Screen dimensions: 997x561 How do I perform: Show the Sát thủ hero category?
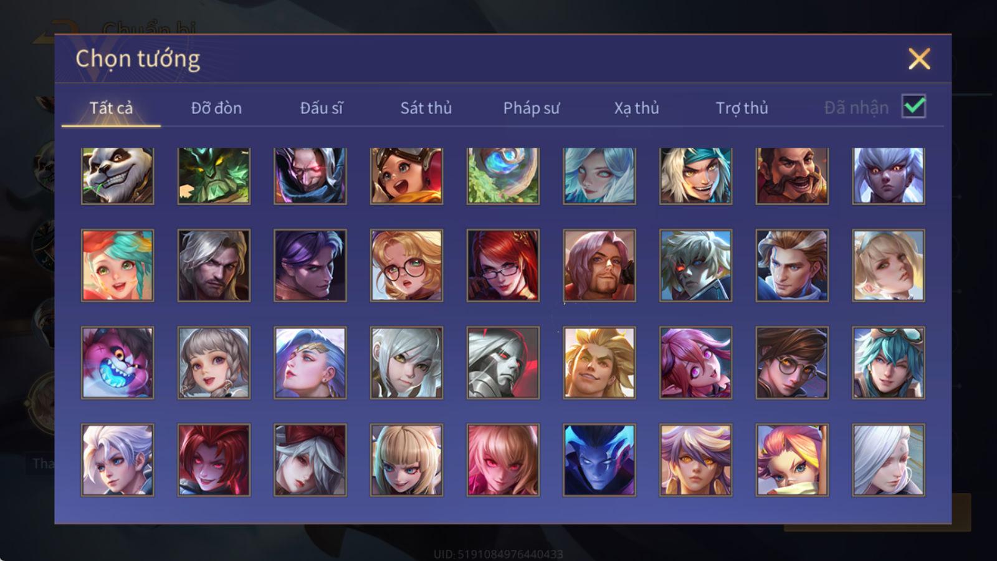pos(426,108)
